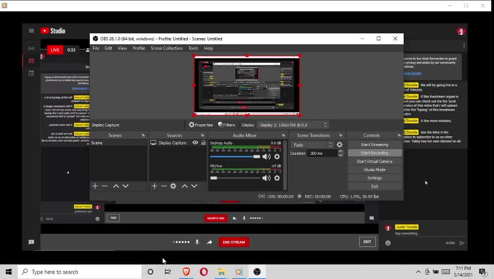
Task: Open feedback icon at YouTube Studio sidebar bottom
Action: pos(31,242)
